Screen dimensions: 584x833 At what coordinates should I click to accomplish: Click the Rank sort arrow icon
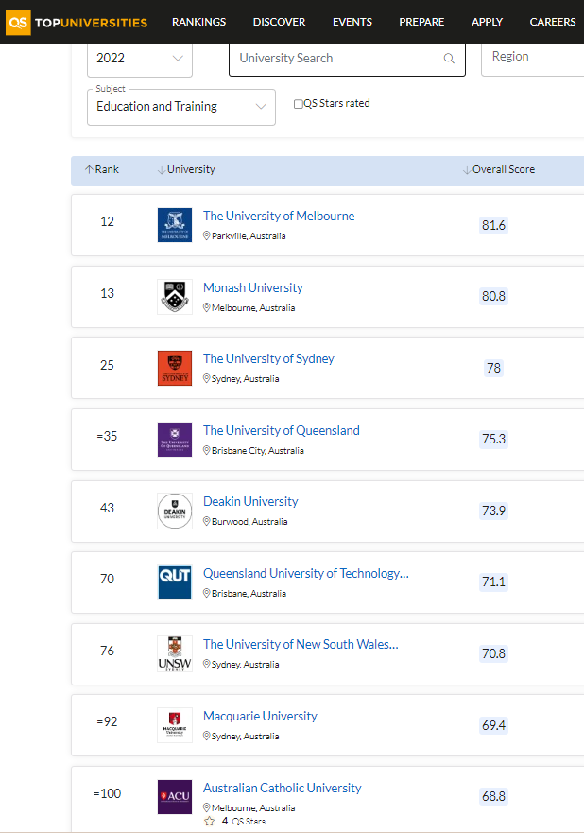tap(89, 169)
